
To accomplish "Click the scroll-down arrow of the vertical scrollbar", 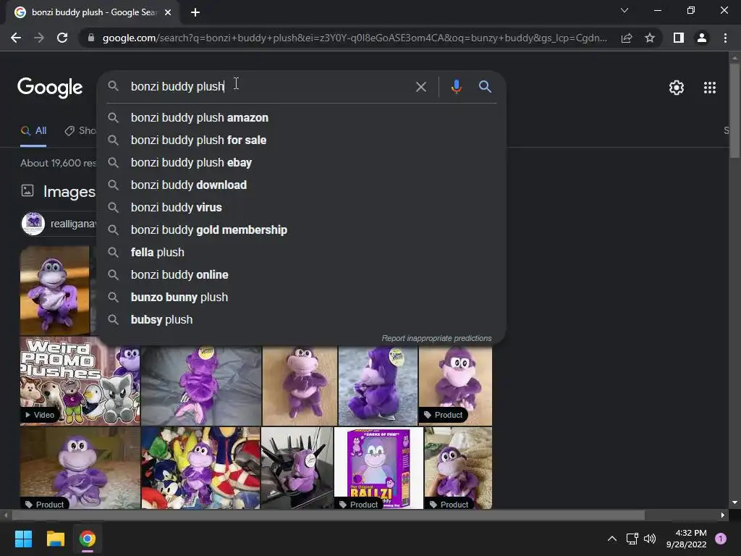I will click(x=734, y=502).
